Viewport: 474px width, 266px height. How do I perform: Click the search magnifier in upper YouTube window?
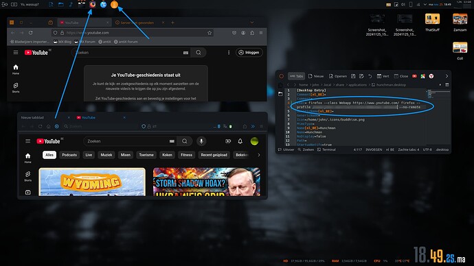tap(199, 53)
